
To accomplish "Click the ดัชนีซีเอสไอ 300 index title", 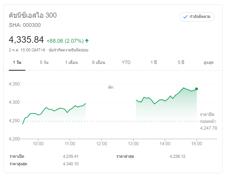I will pyautogui.click(x=33, y=15).
